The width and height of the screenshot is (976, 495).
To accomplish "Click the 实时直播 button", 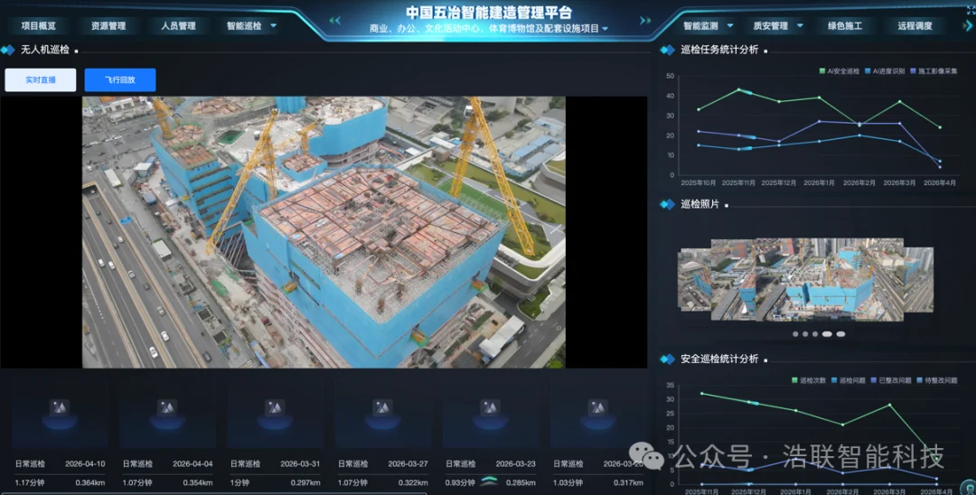I will coord(41,79).
